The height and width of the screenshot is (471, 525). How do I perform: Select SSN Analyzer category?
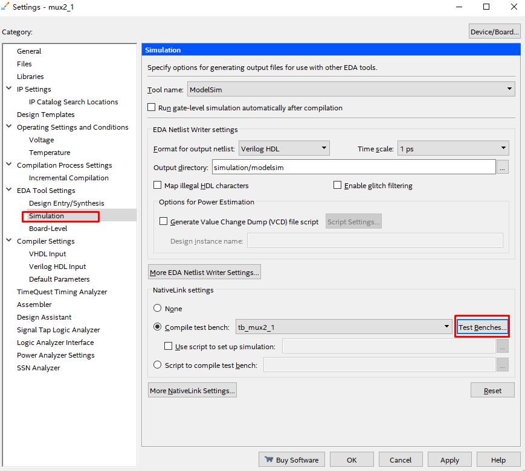click(x=39, y=368)
